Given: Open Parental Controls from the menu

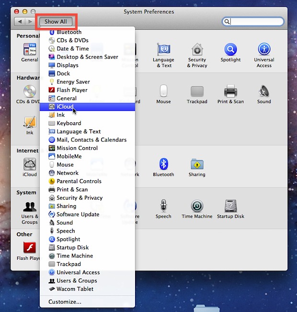Looking at the screenshot, I should click(x=88, y=181).
